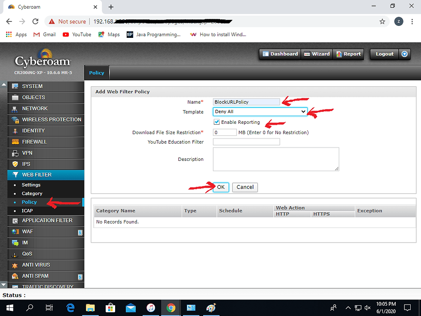Click the WIRELESS PROTECTION icon
This screenshot has height=316, width=421.
coord(15,120)
